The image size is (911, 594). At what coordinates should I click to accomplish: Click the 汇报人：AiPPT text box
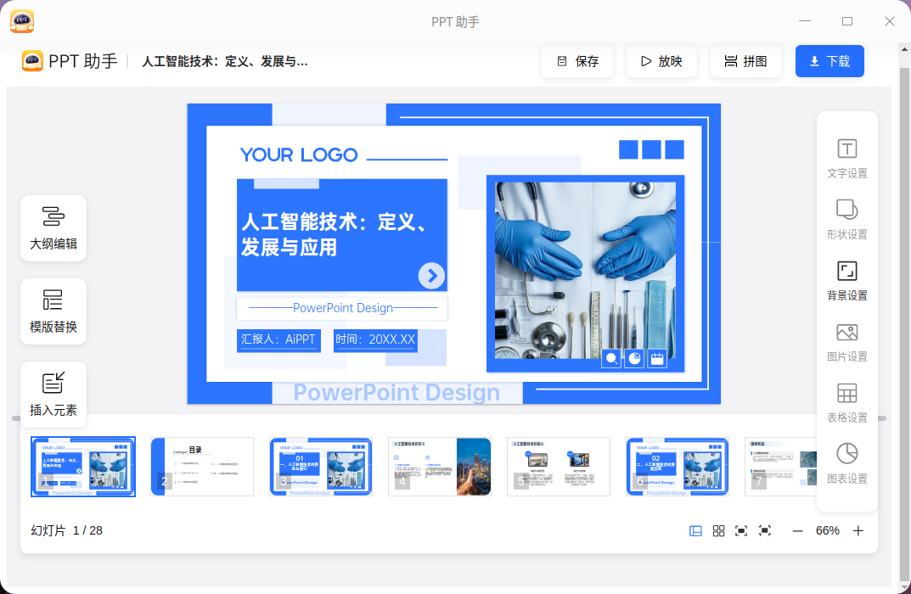278,339
